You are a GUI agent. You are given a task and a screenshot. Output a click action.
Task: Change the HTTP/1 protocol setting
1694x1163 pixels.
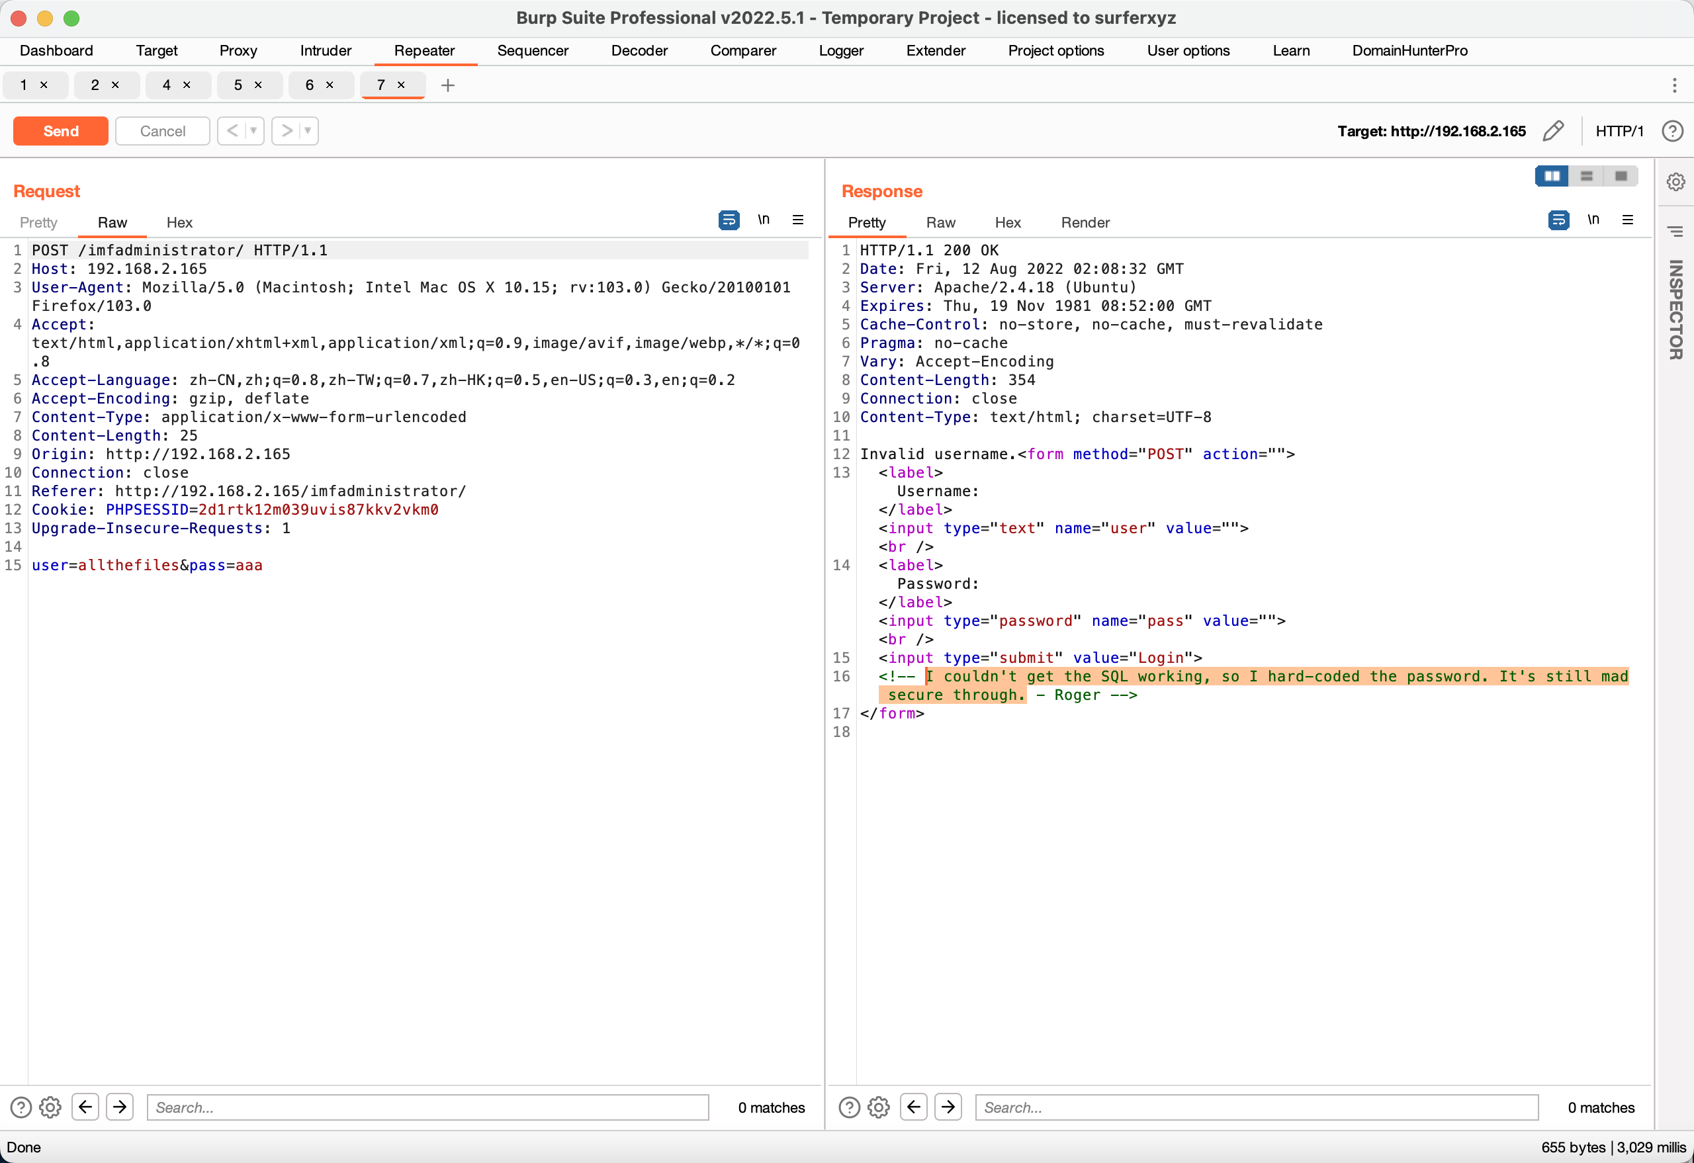[1620, 131]
